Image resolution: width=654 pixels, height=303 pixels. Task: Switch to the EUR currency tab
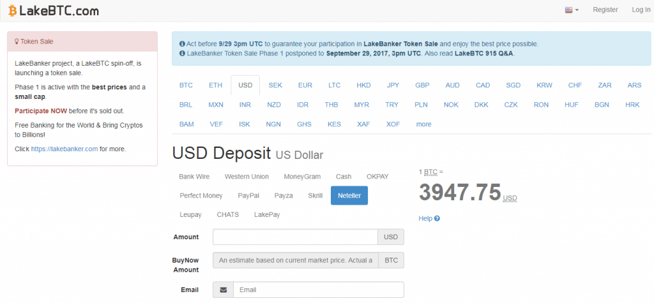tap(305, 85)
